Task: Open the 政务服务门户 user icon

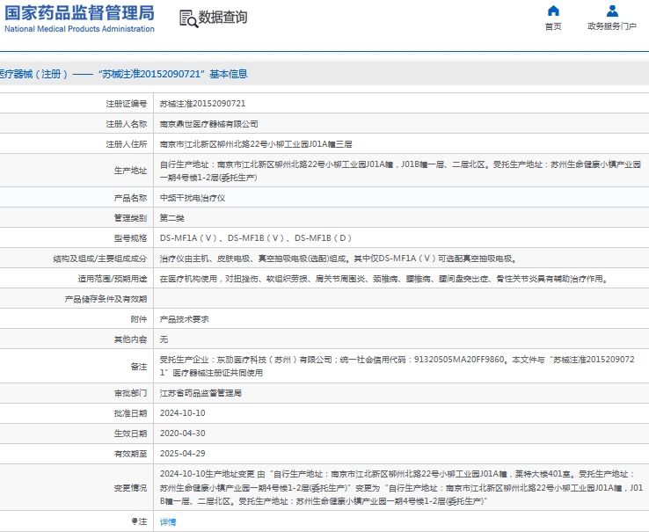Action: tap(612, 11)
